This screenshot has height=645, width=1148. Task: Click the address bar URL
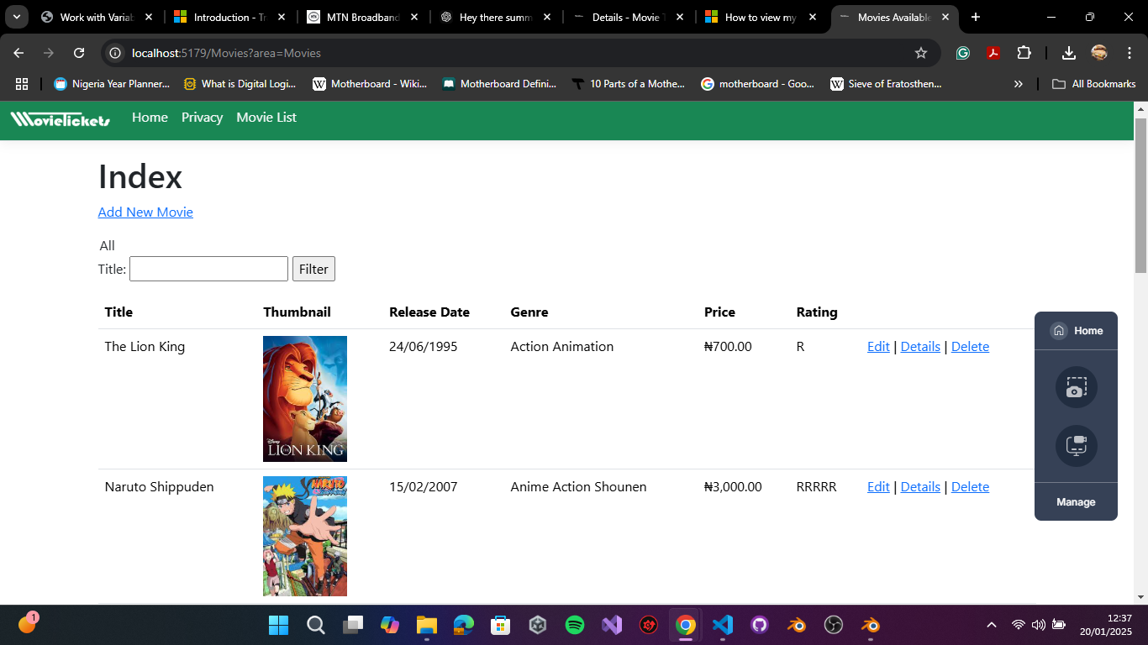tap(227, 53)
